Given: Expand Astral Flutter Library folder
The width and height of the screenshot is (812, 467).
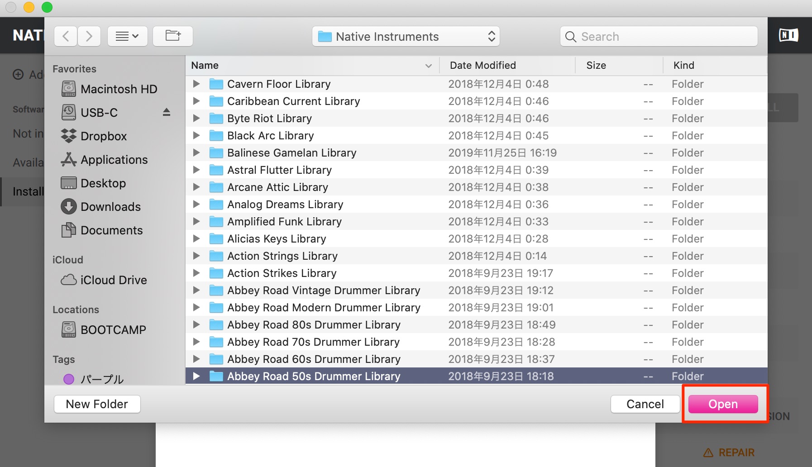Looking at the screenshot, I should [x=196, y=170].
